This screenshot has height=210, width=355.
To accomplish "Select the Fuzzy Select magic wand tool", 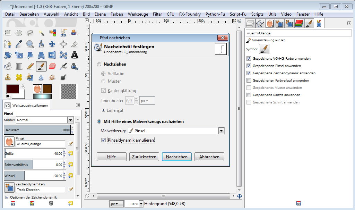I will 41,33.
